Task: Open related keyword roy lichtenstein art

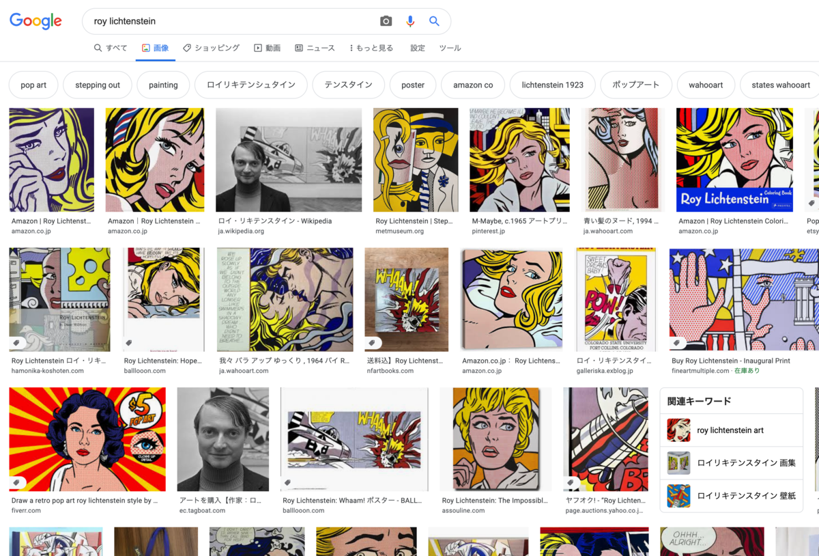Action: (731, 430)
